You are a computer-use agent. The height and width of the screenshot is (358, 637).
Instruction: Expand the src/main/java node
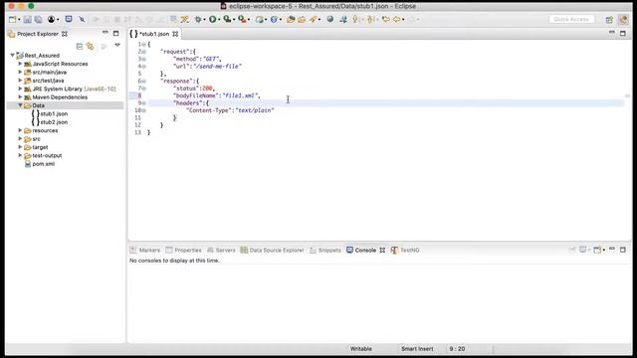click(x=20, y=72)
